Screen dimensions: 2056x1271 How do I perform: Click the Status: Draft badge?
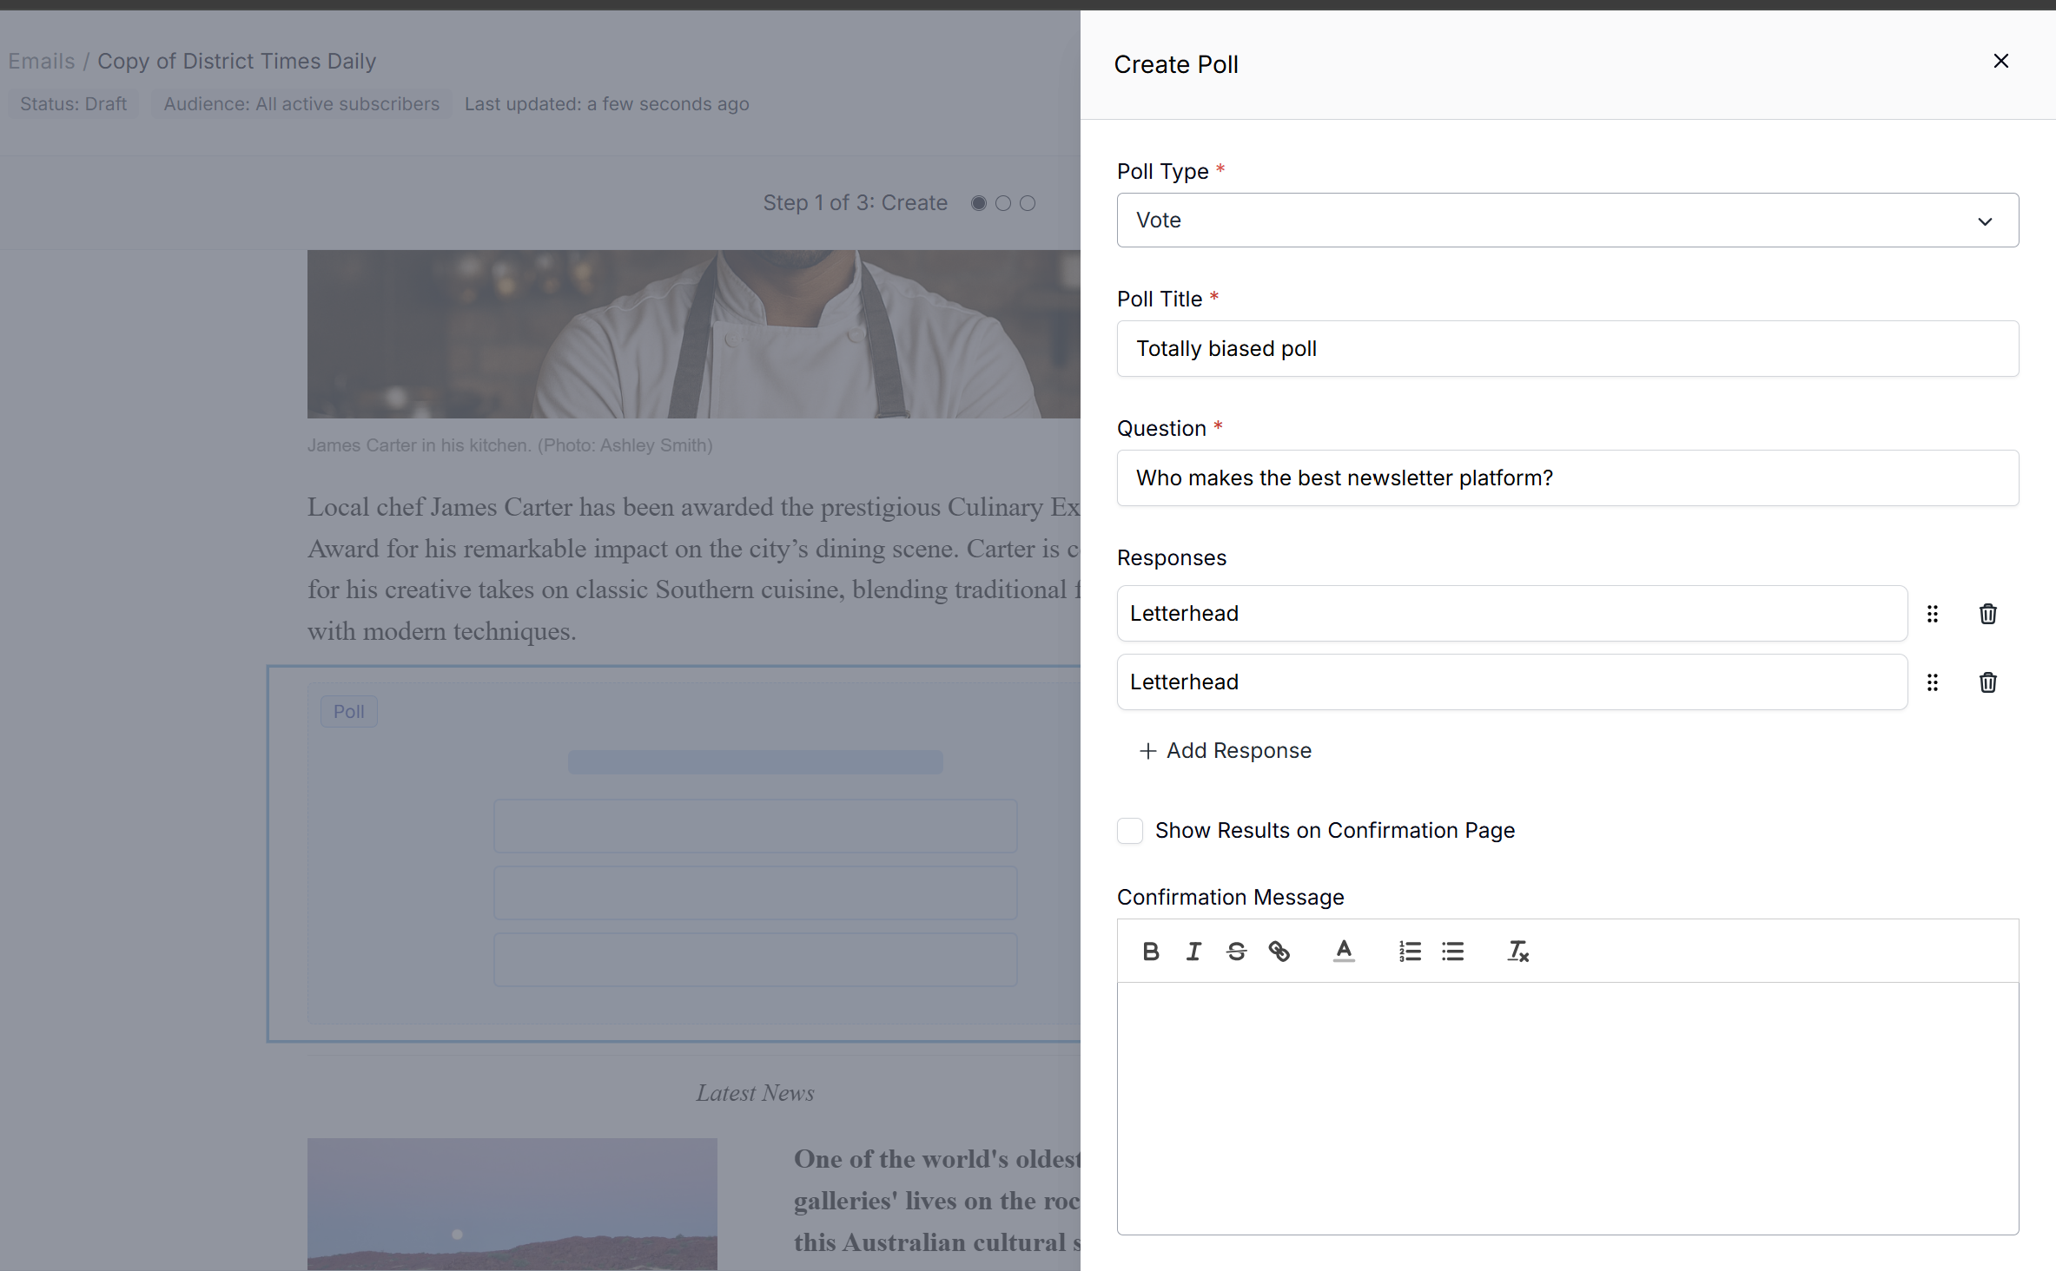(x=73, y=104)
